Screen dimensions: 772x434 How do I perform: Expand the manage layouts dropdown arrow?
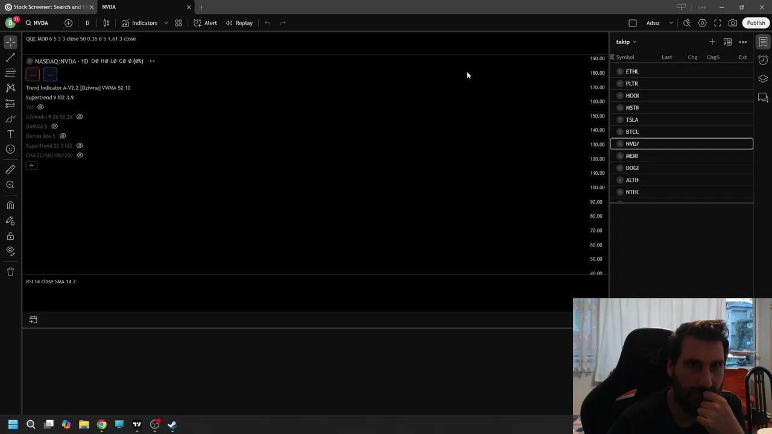pyautogui.click(x=671, y=23)
